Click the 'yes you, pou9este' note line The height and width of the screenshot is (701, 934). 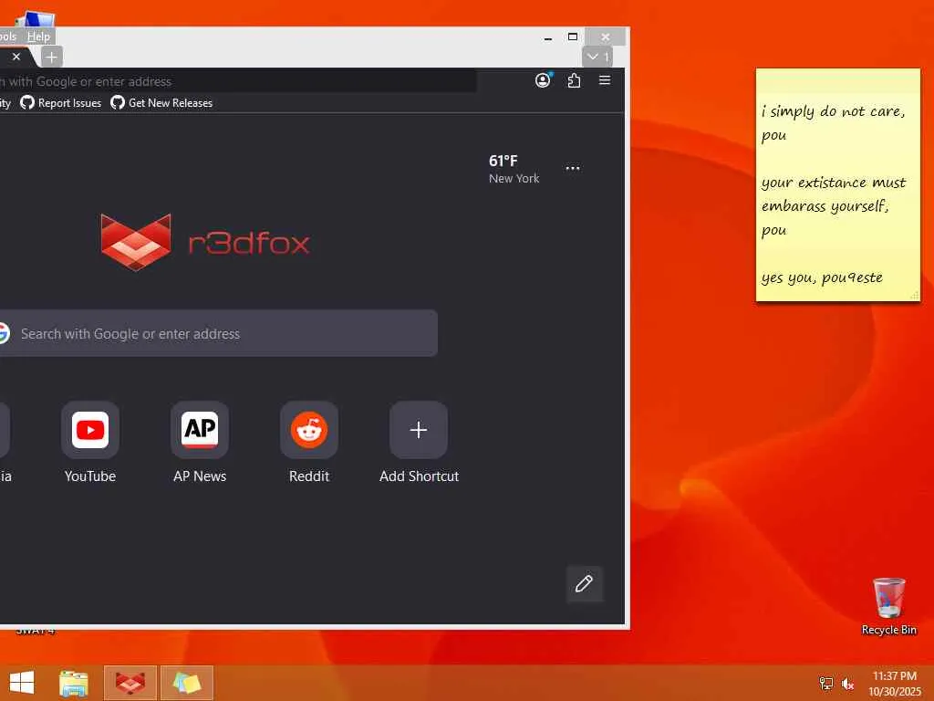pyautogui.click(x=822, y=277)
